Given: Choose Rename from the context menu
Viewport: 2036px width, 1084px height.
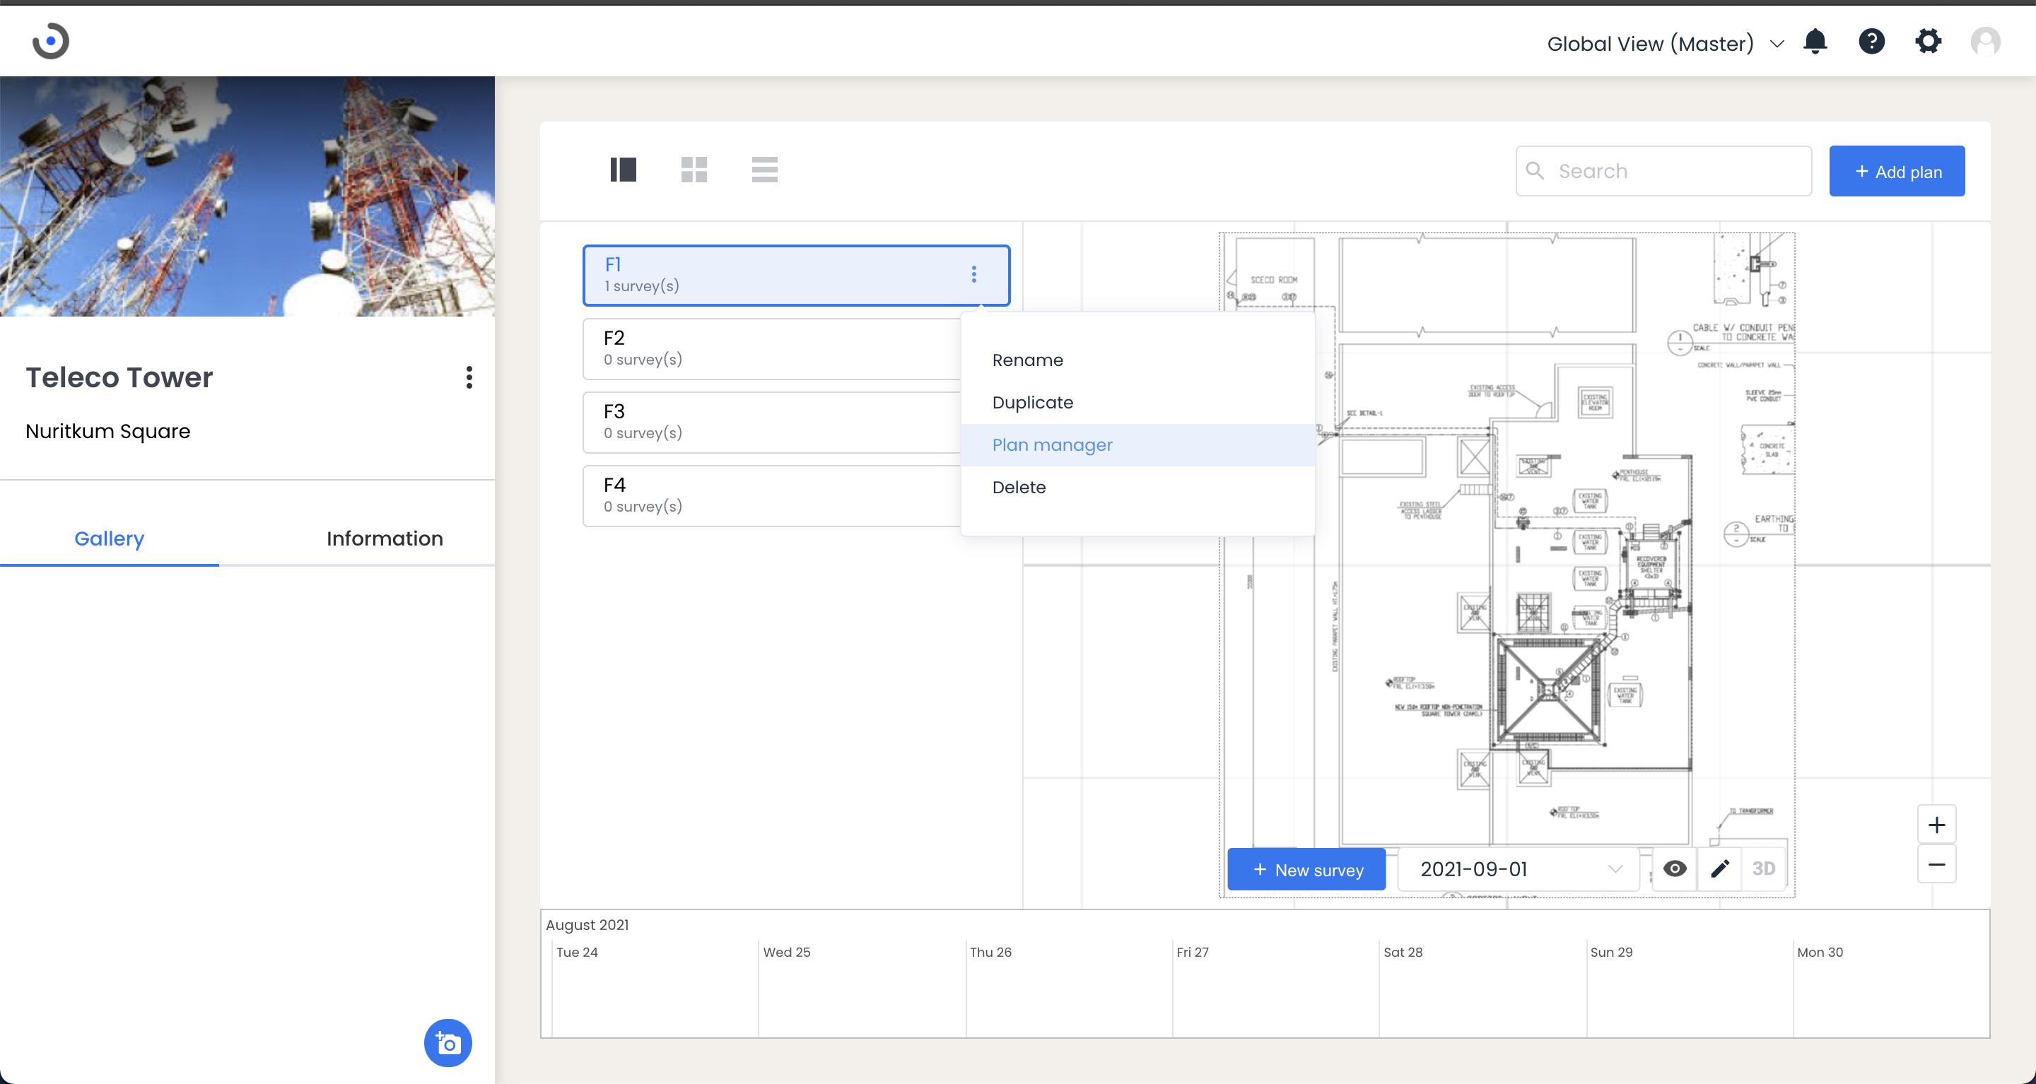Looking at the screenshot, I should 1137,360.
